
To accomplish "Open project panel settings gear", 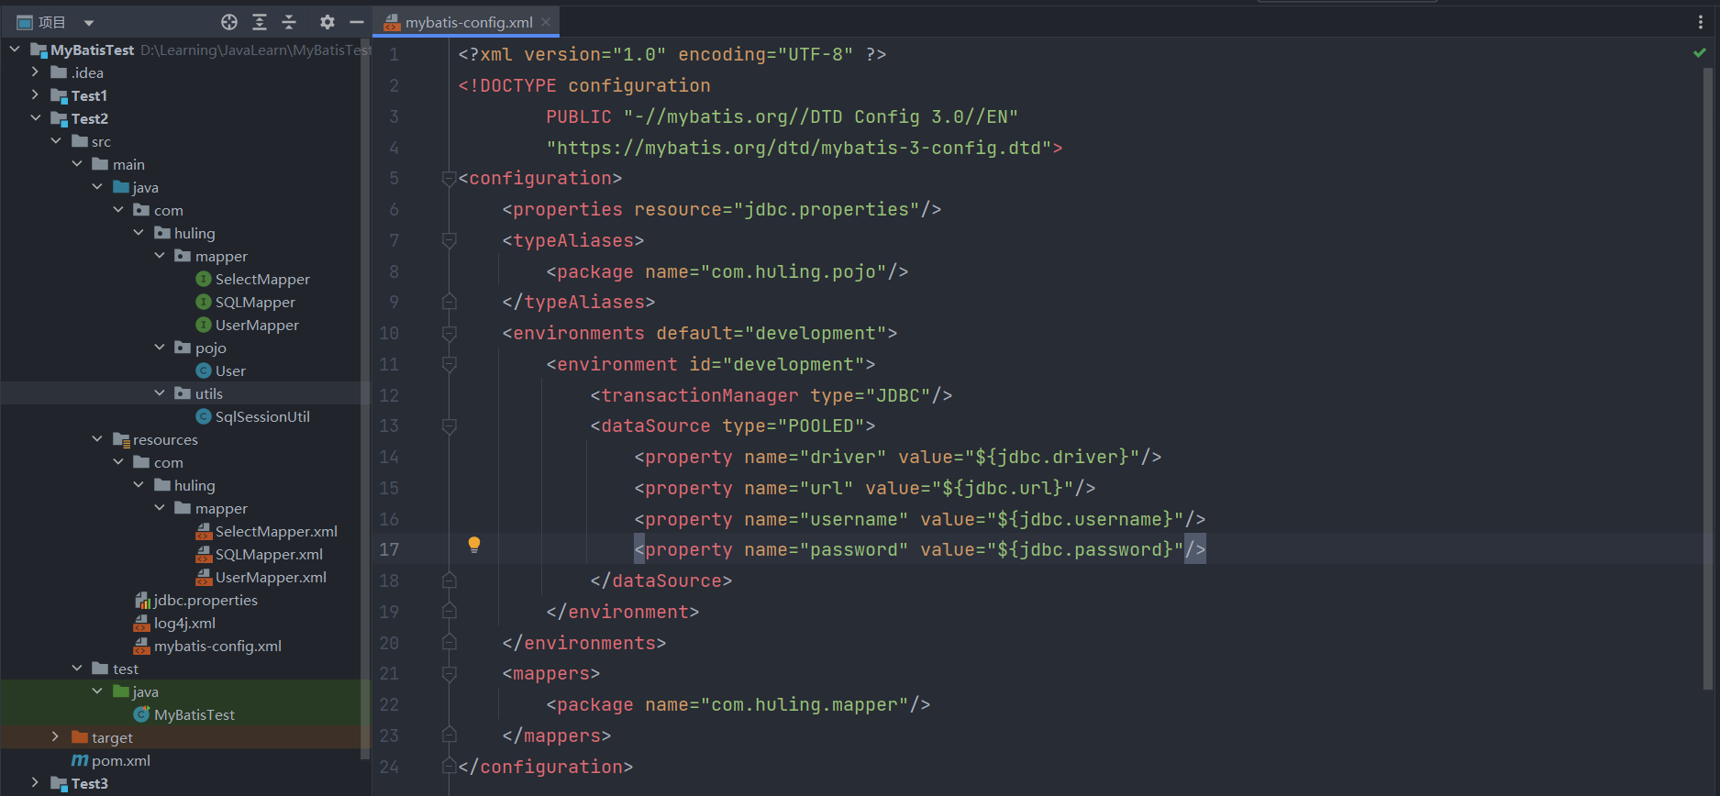I will [x=327, y=22].
